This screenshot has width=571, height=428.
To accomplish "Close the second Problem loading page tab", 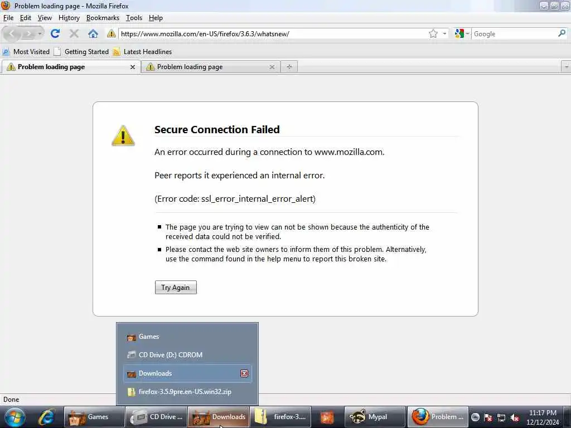I will 272,67.
